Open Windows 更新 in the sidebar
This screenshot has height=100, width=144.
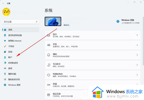pos(21,85)
